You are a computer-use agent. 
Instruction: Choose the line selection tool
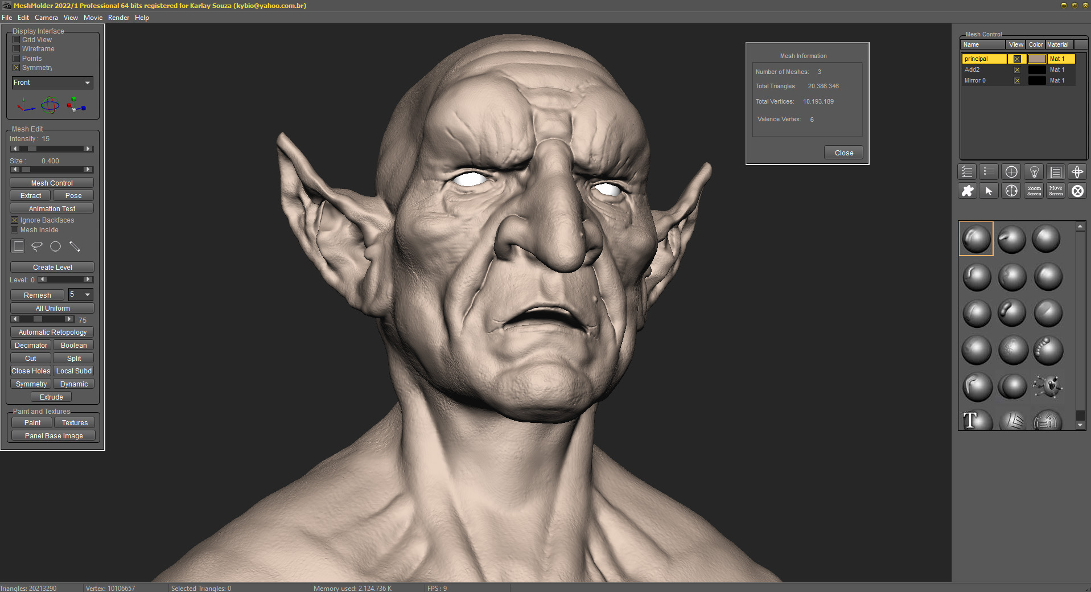point(75,246)
